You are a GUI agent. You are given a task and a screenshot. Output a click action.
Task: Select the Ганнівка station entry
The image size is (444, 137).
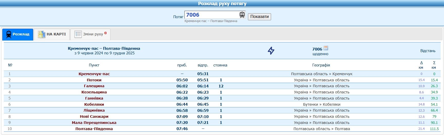pos(94,98)
